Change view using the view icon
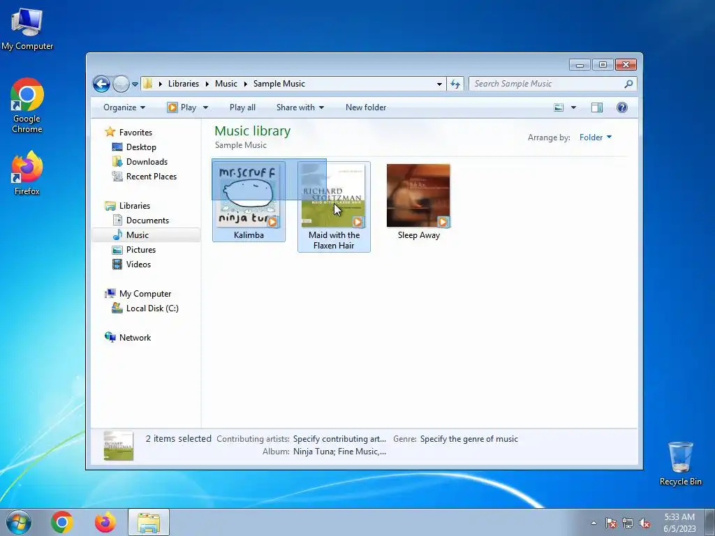 (x=559, y=107)
